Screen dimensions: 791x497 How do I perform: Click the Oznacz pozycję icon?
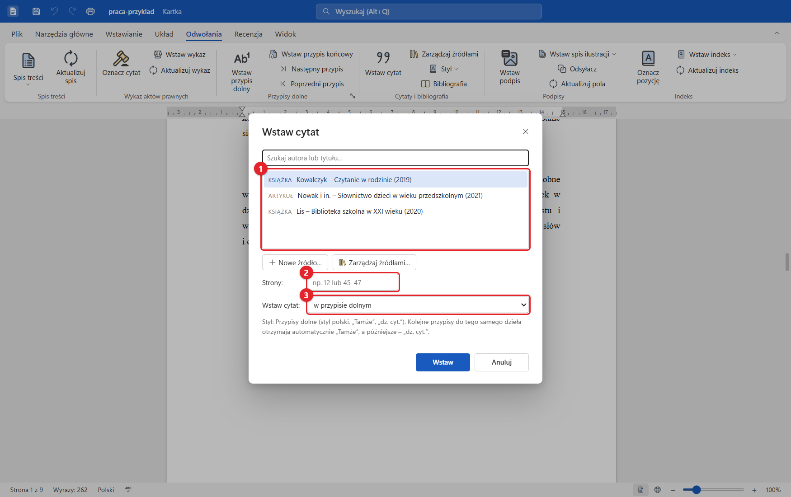(x=648, y=58)
